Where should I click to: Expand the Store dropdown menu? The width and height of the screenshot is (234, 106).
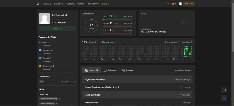106,4
